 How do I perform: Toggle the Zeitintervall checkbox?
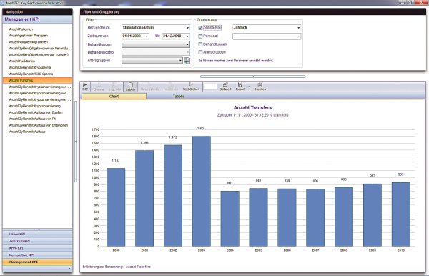click(x=200, y=28)
